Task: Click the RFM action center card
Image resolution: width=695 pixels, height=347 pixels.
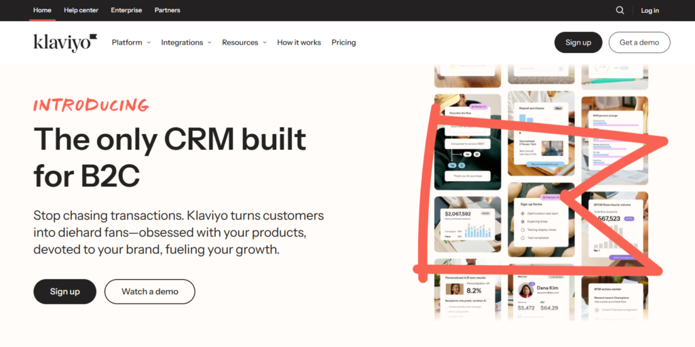Action: tap(614, 301)
